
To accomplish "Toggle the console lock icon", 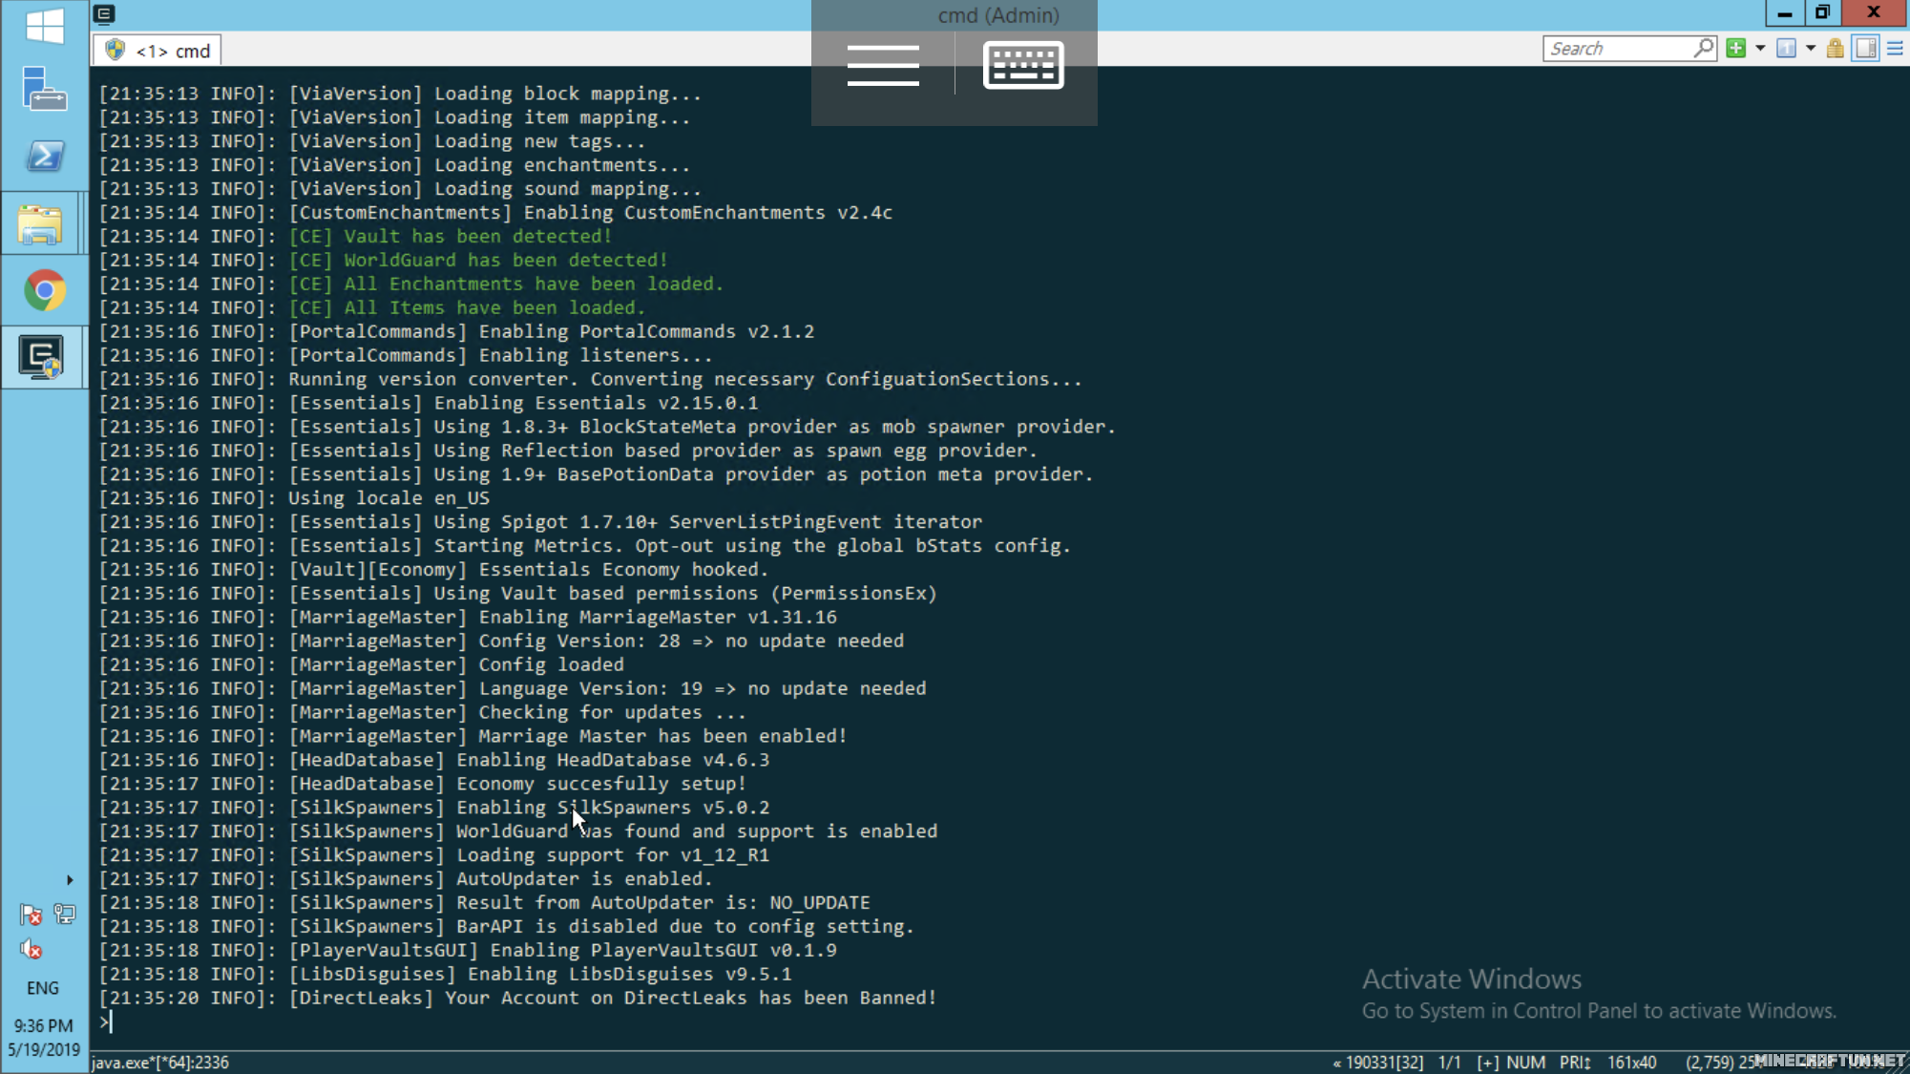I will click(x=1835, y=49).
